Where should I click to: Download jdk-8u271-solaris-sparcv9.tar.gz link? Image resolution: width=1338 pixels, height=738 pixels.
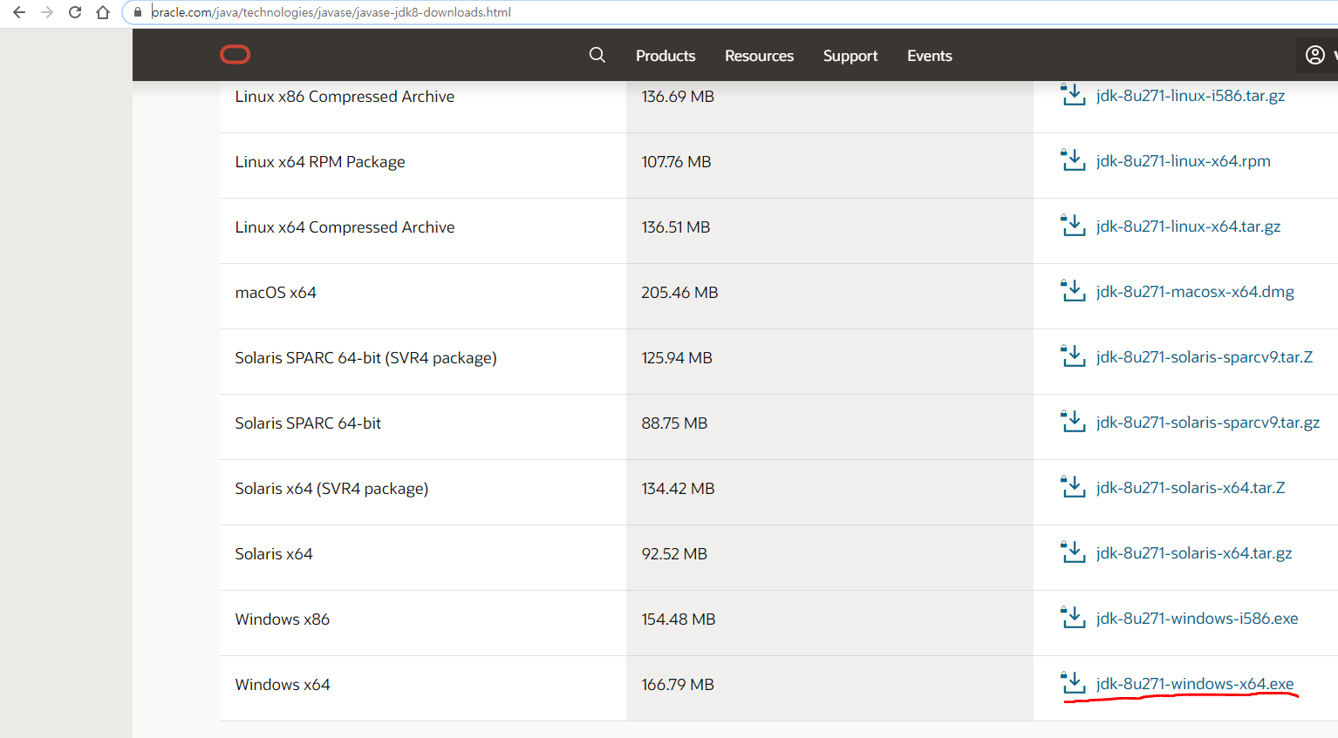(x=1208, y=423)
